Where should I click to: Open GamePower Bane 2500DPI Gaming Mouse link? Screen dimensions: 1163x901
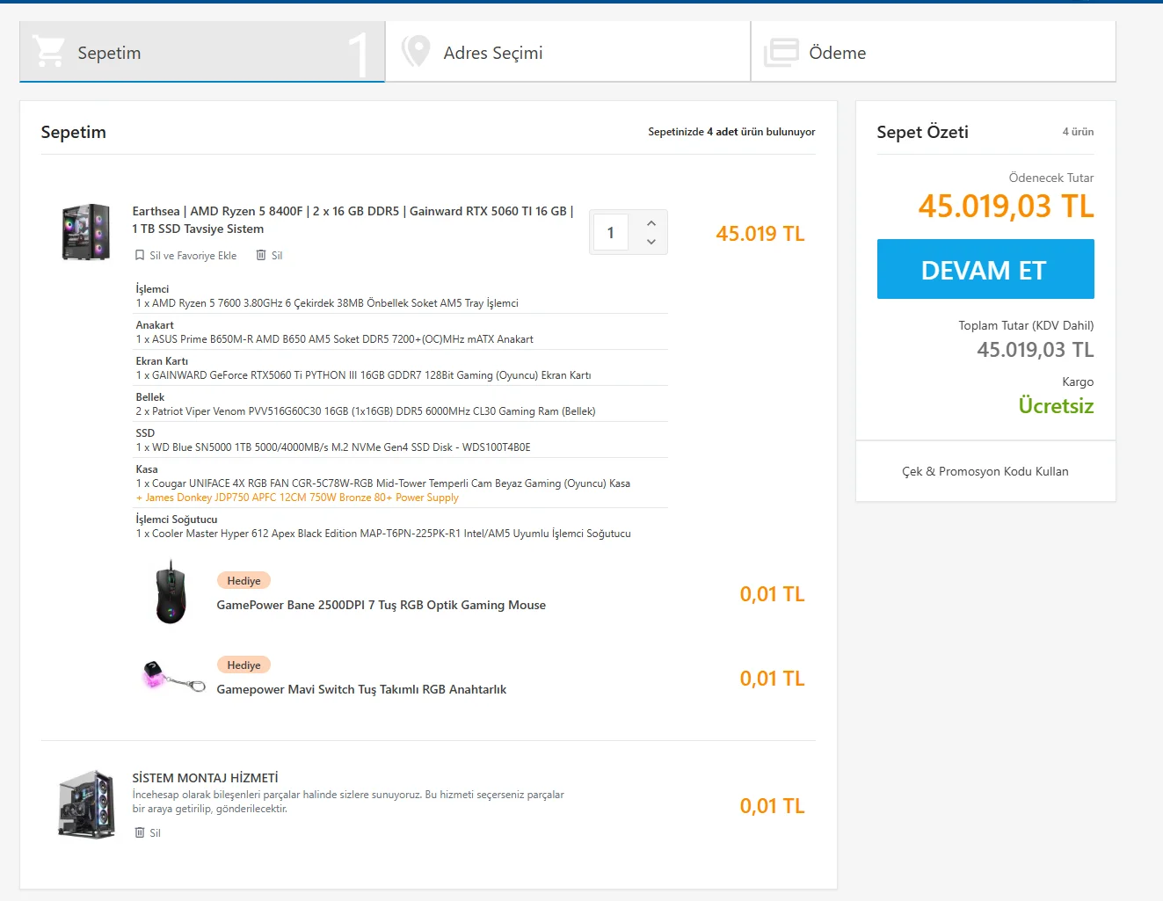[381, 605]
